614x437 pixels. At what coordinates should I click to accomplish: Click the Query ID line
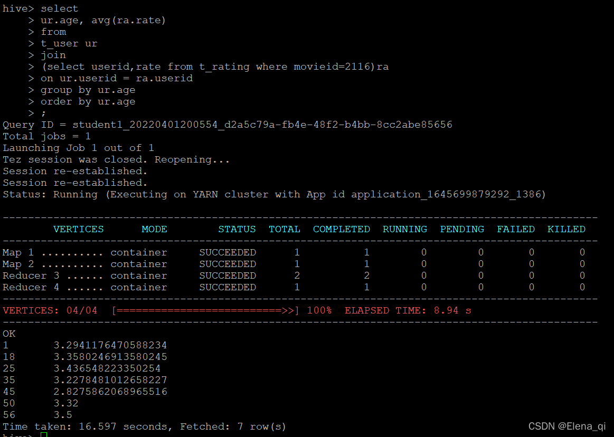tap(227, 125)
